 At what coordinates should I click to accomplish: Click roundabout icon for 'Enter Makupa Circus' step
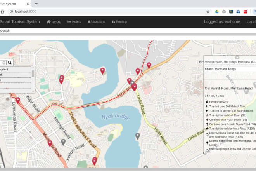tap(207, 135)
